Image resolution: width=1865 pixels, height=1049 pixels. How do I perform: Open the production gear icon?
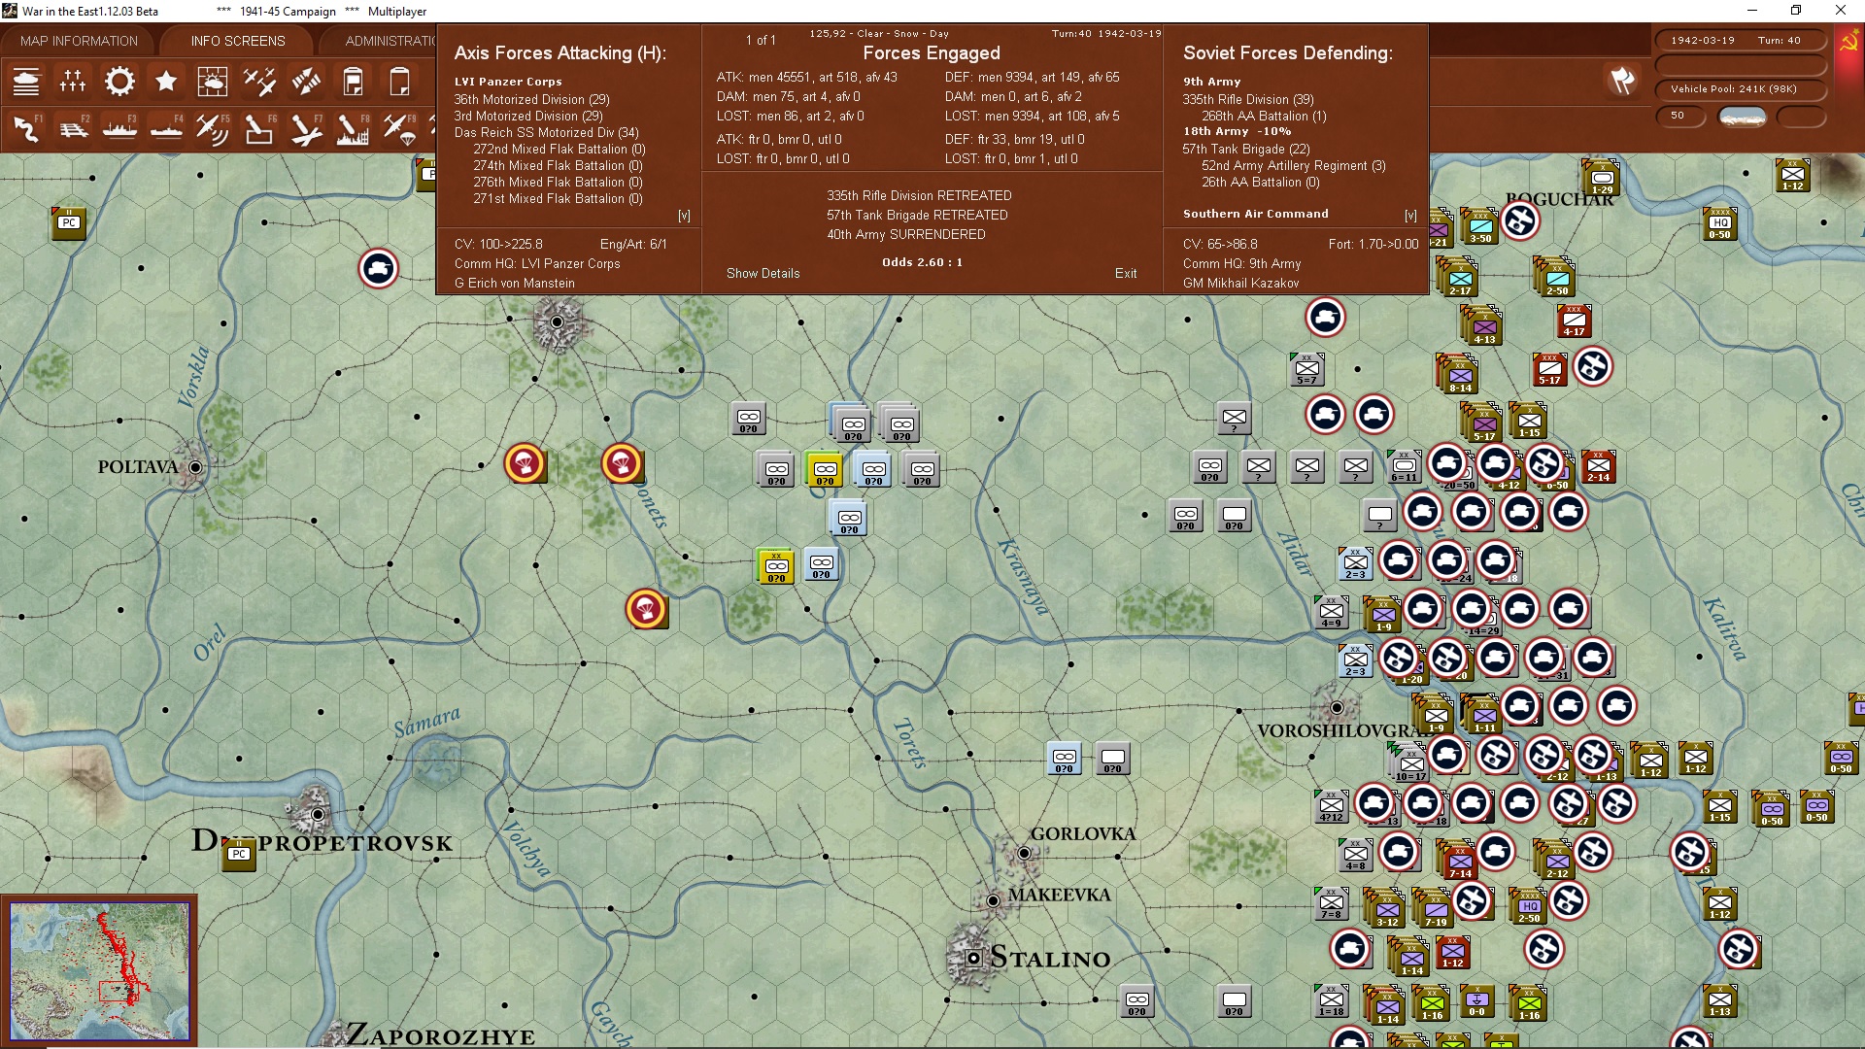(119, 82)
